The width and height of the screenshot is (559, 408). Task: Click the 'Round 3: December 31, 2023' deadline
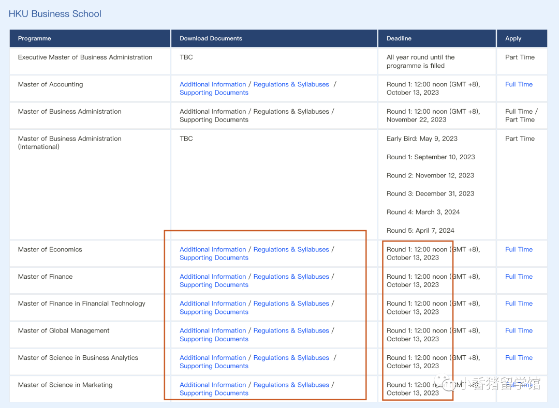pos(430,194)
